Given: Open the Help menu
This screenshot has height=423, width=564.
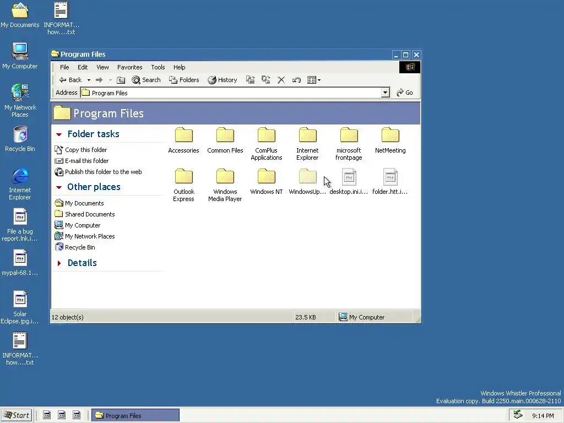Looking at the screenshot, I should tap(179, 67).
